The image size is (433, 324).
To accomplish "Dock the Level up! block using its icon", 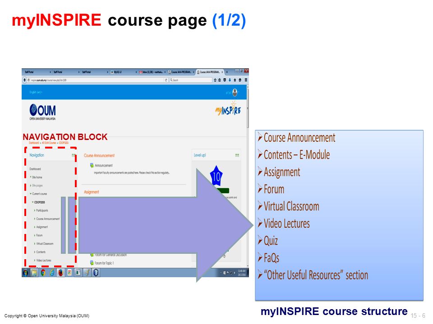I will pos(237,155).
